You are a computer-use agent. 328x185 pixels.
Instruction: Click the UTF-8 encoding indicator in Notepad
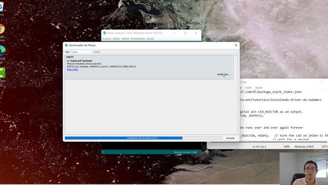[x=324, y=146]
